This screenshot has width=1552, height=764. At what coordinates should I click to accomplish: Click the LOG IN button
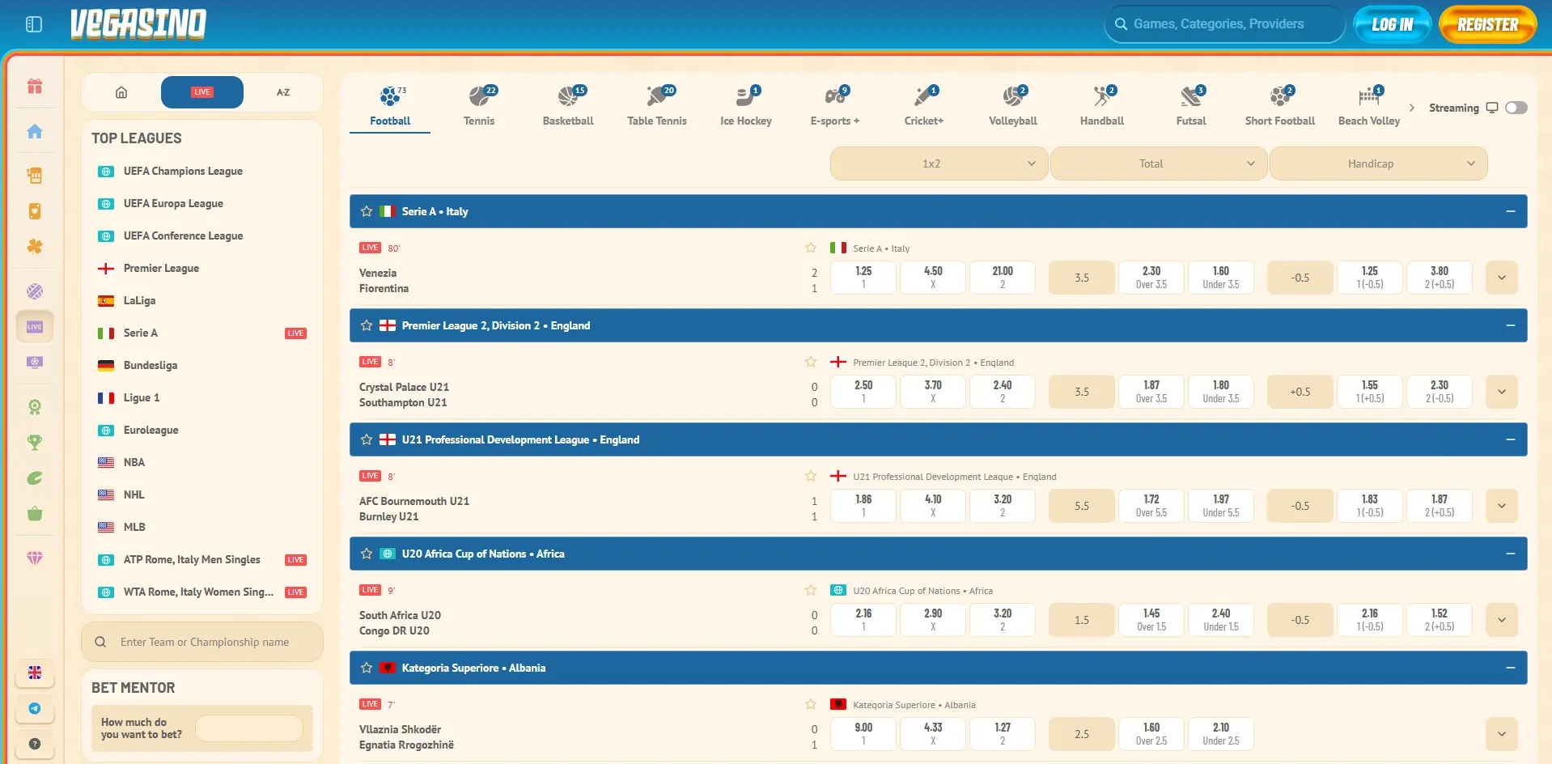coord(1392,24)
